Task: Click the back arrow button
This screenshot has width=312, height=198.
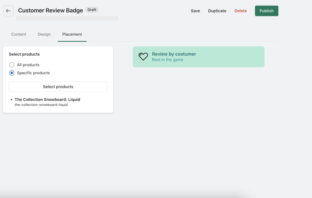Action: 8,11
